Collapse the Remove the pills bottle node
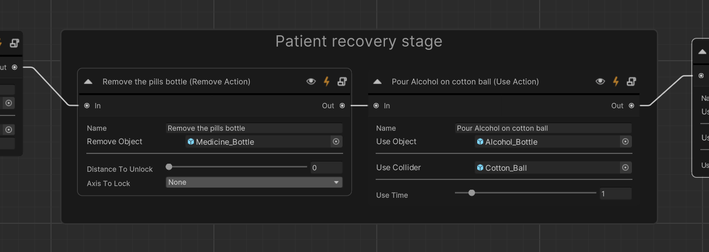Viewport: 709px width, 252px height. [x=88, y=82]
